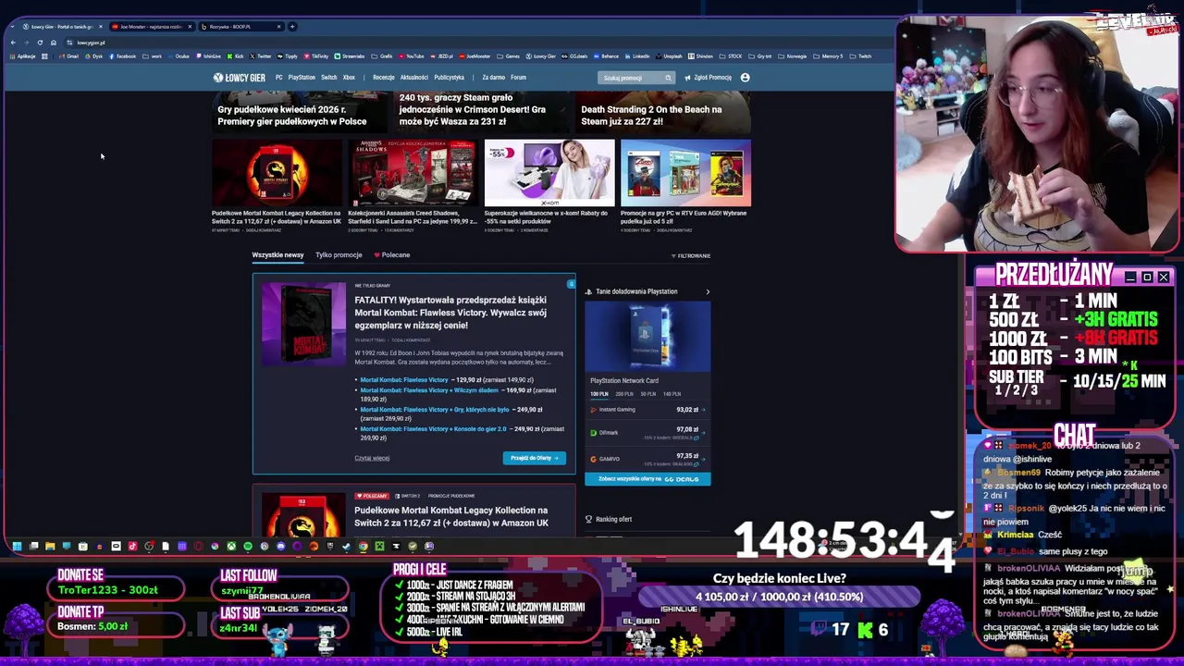
Task: Switch to Wszystkie newsy tab
Action: coord(277,254)
